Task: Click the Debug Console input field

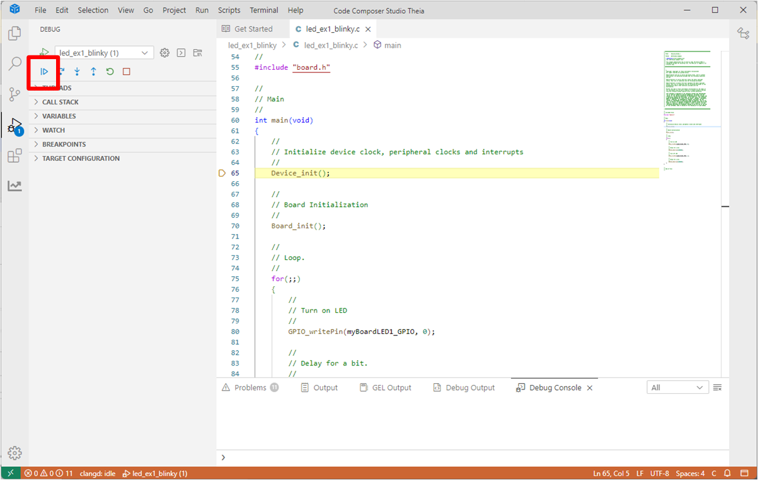Action: point(473,457)
